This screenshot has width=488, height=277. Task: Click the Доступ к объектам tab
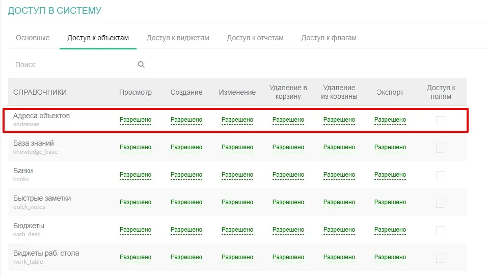pyautogui.click(x=98, y=38)
